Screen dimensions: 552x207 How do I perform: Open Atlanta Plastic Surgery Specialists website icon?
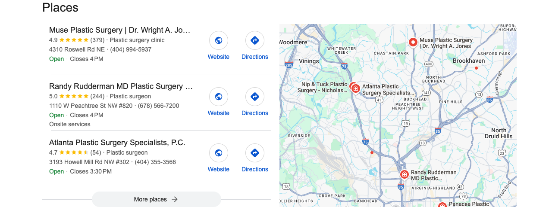219,153
